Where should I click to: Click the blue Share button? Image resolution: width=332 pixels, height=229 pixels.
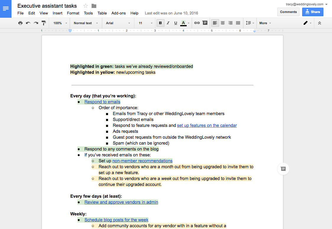coord(313,12)
